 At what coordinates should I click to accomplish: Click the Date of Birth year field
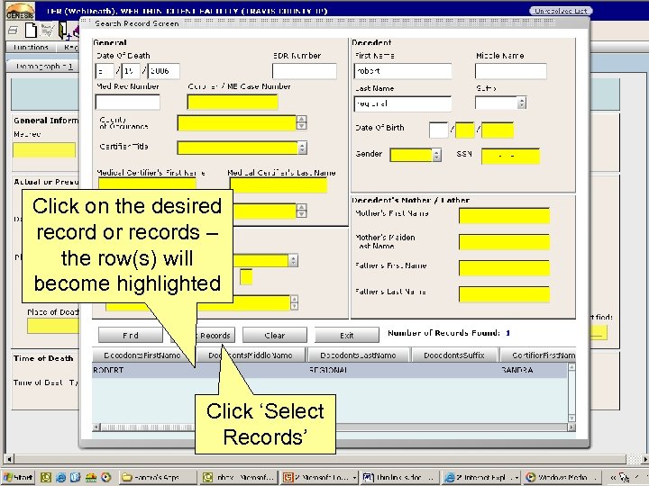coord(498,130)
